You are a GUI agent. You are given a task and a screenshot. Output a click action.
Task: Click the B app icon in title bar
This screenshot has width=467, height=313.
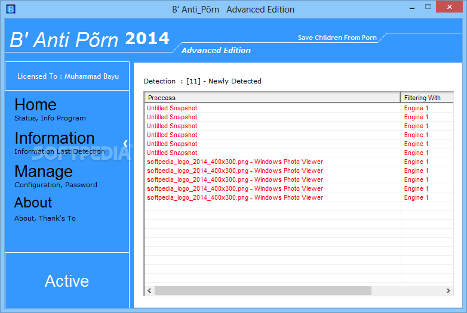pyautogui.click(x=11, y=9)
